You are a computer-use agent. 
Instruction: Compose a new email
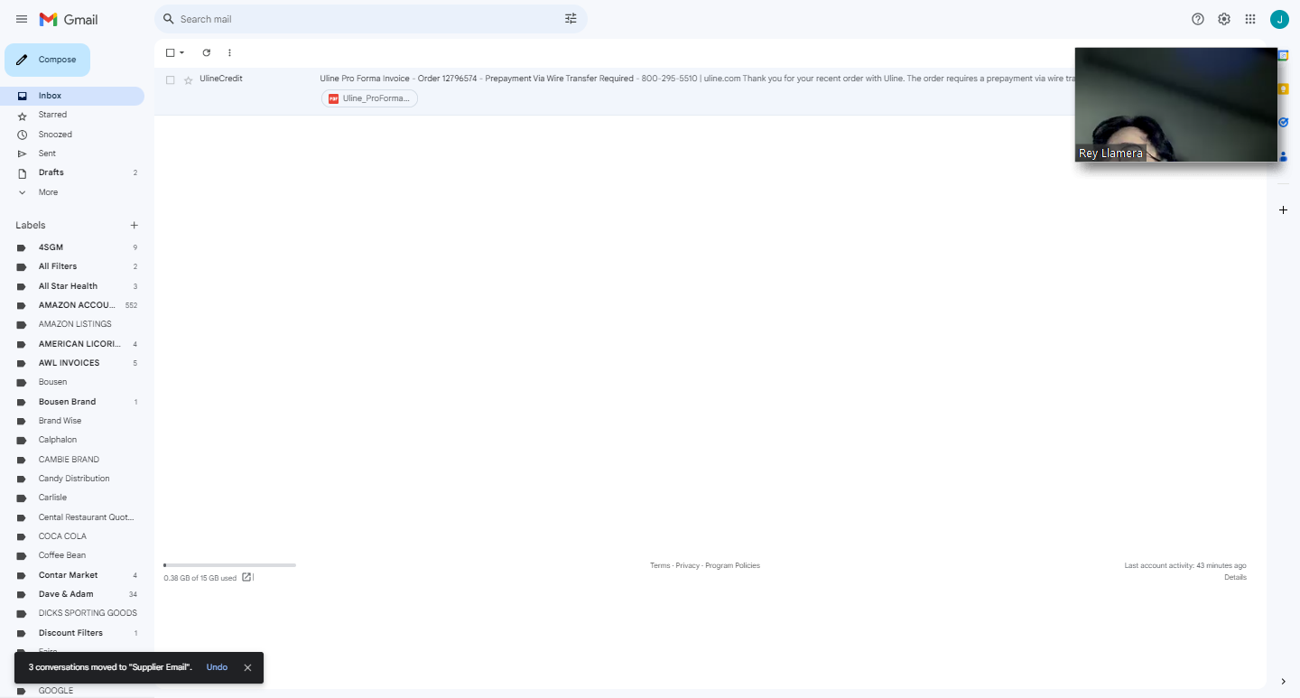click(x=48, y=60)
